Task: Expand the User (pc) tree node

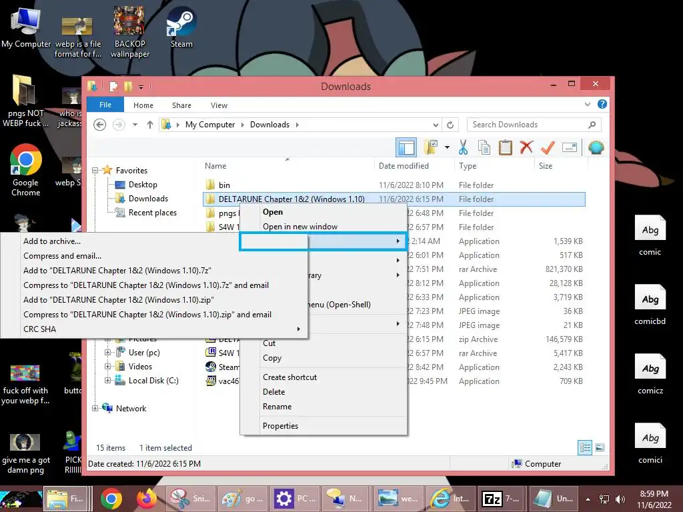Action: tap(107, 353)
